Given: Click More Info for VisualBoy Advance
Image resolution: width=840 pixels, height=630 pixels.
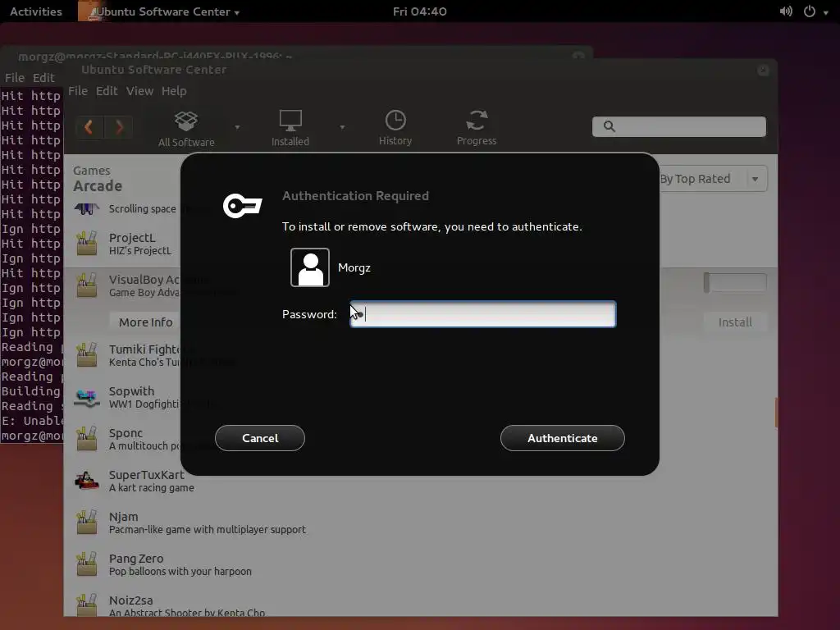Looking at the screenshot, I should 145,322.
